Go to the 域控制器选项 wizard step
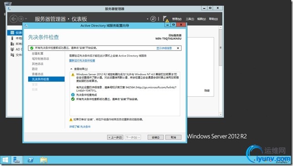This screenshot has width=293, height=166. coord(40,59)
